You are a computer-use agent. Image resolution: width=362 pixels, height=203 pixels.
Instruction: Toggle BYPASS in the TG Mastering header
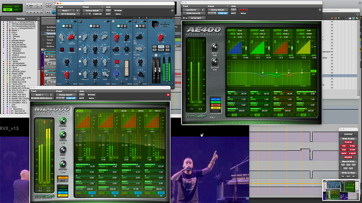click(118, 10)
